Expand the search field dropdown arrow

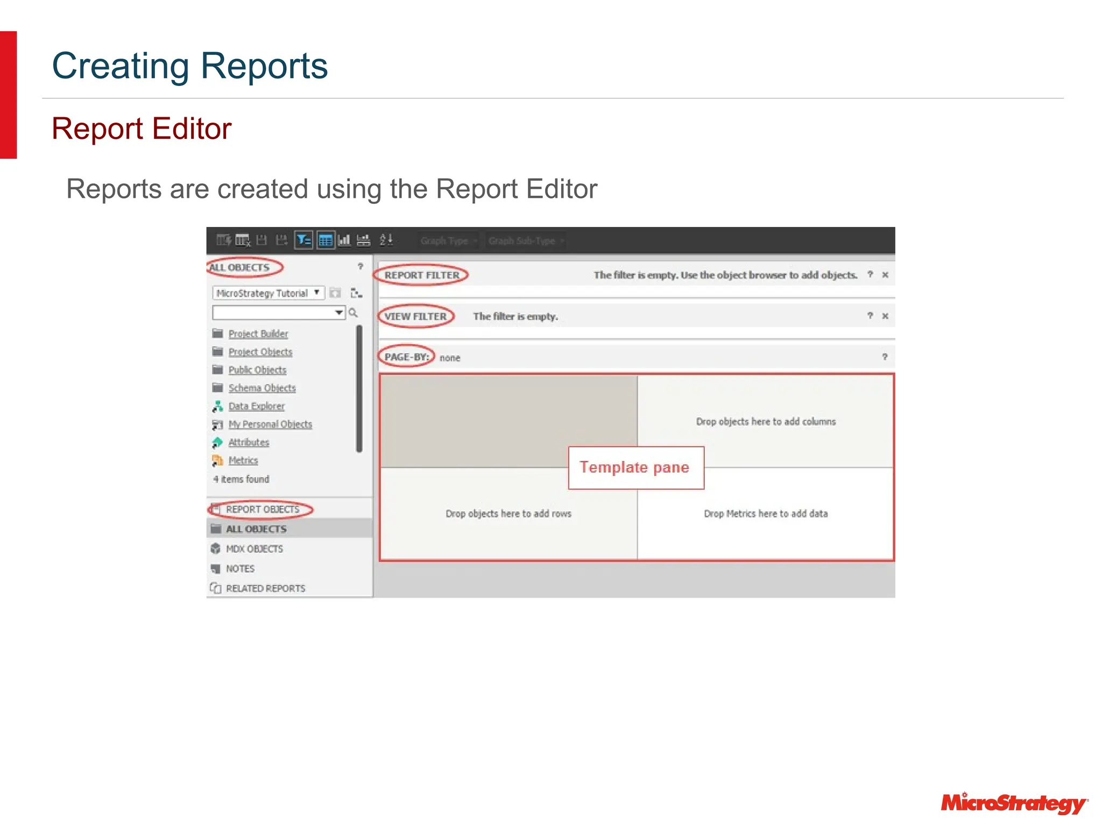tap(339, 312)
